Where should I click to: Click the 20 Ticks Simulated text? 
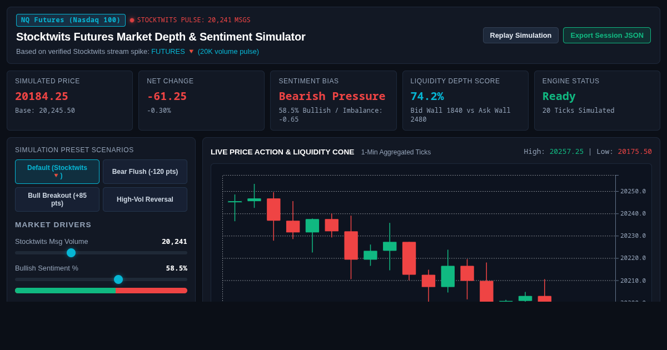tap(579, 111)
